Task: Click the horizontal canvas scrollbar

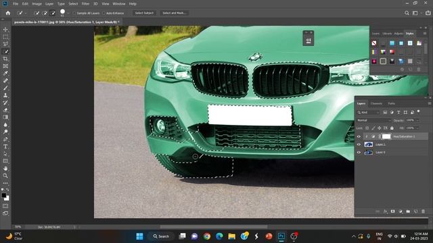Action: 214,227
